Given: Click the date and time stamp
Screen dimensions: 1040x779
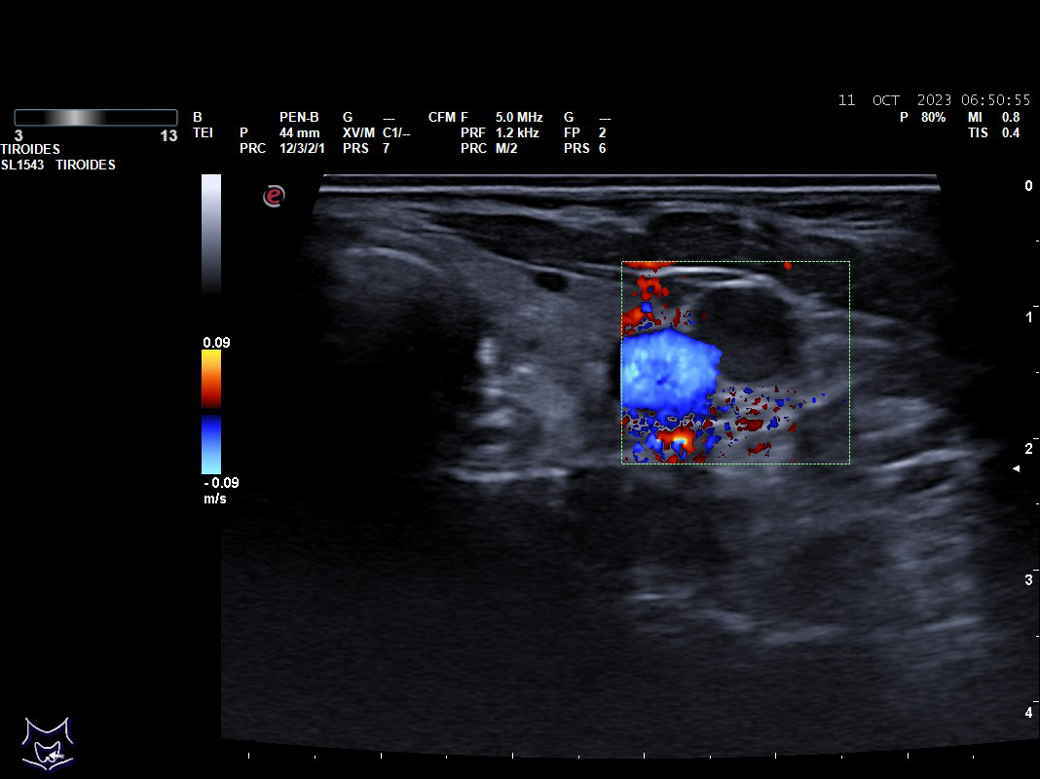Looking at the screenshot, I should (x=934, y=100).
